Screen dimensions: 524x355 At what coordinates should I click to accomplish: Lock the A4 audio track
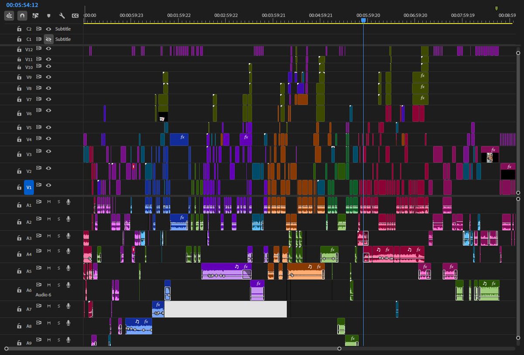[x=19, y=254]
